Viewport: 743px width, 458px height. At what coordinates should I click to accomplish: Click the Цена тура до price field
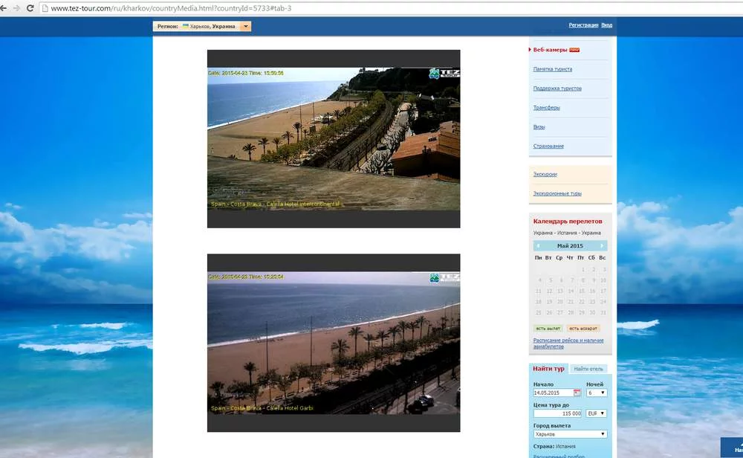click(557, 413)
